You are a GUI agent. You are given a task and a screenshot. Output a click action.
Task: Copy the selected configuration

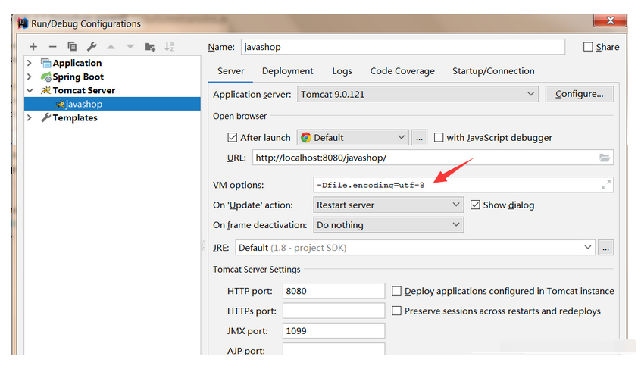[72, 46]
